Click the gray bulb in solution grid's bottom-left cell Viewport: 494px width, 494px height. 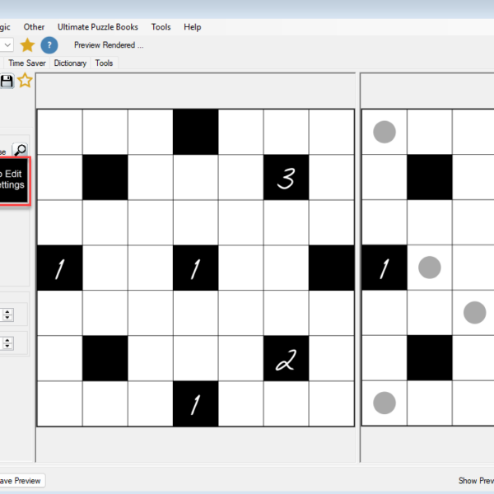384,403
